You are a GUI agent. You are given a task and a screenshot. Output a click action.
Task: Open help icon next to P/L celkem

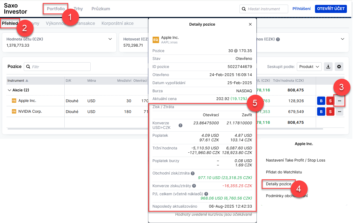click(206, 194)
